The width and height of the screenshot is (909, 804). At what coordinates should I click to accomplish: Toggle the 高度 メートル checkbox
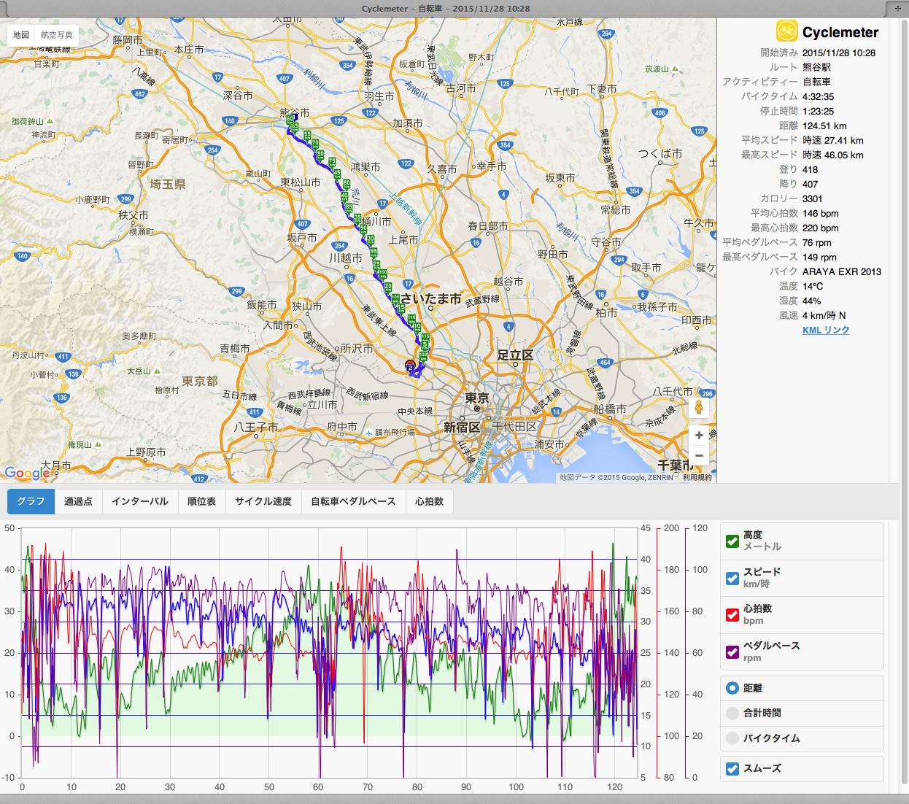click(733, 541)
